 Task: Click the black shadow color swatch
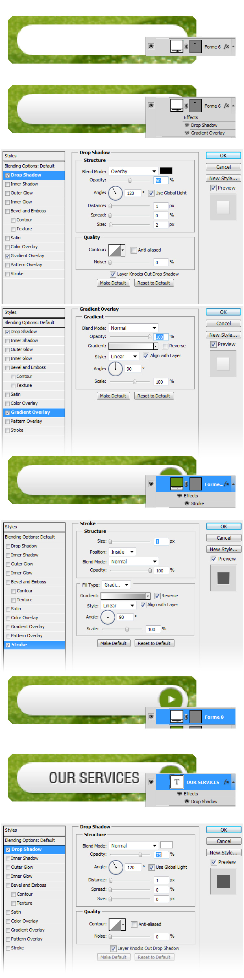pos(166,171)
